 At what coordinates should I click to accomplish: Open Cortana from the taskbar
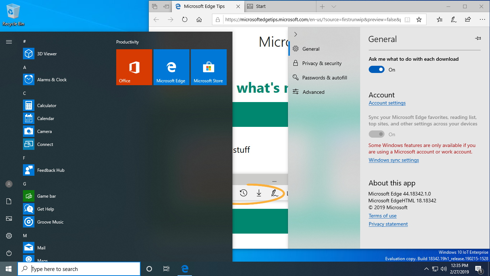pyautogui.click(x=149, y=269)
